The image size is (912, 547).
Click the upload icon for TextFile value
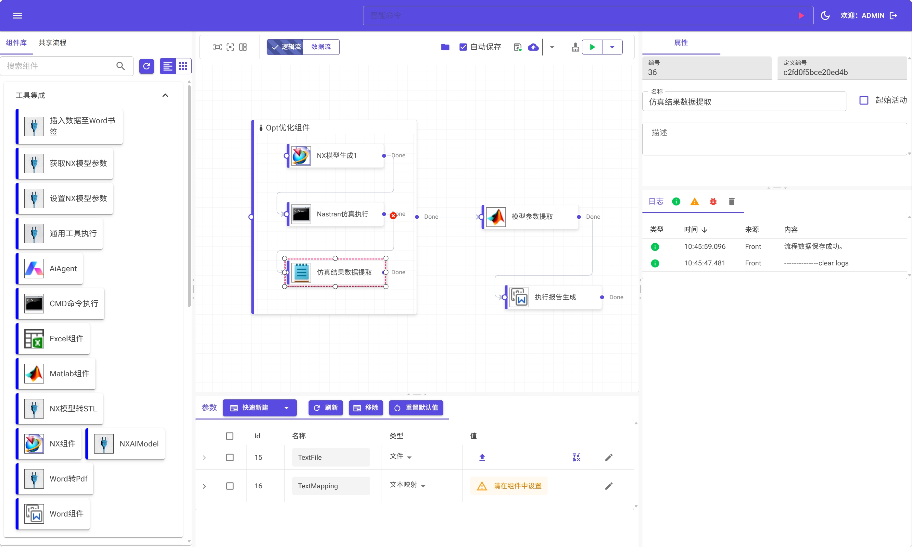pyautogui.click(x=482, y=457)
